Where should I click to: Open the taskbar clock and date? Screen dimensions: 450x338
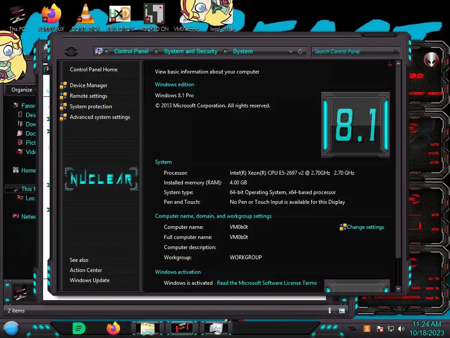pyautogui.click(x=426, y=328)
